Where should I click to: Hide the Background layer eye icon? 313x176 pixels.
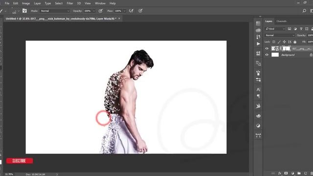267,55
